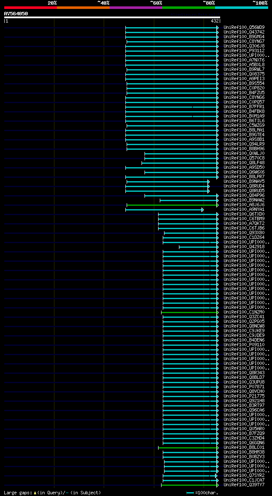Select the UniRef100_P09110 label

(244, 345)
